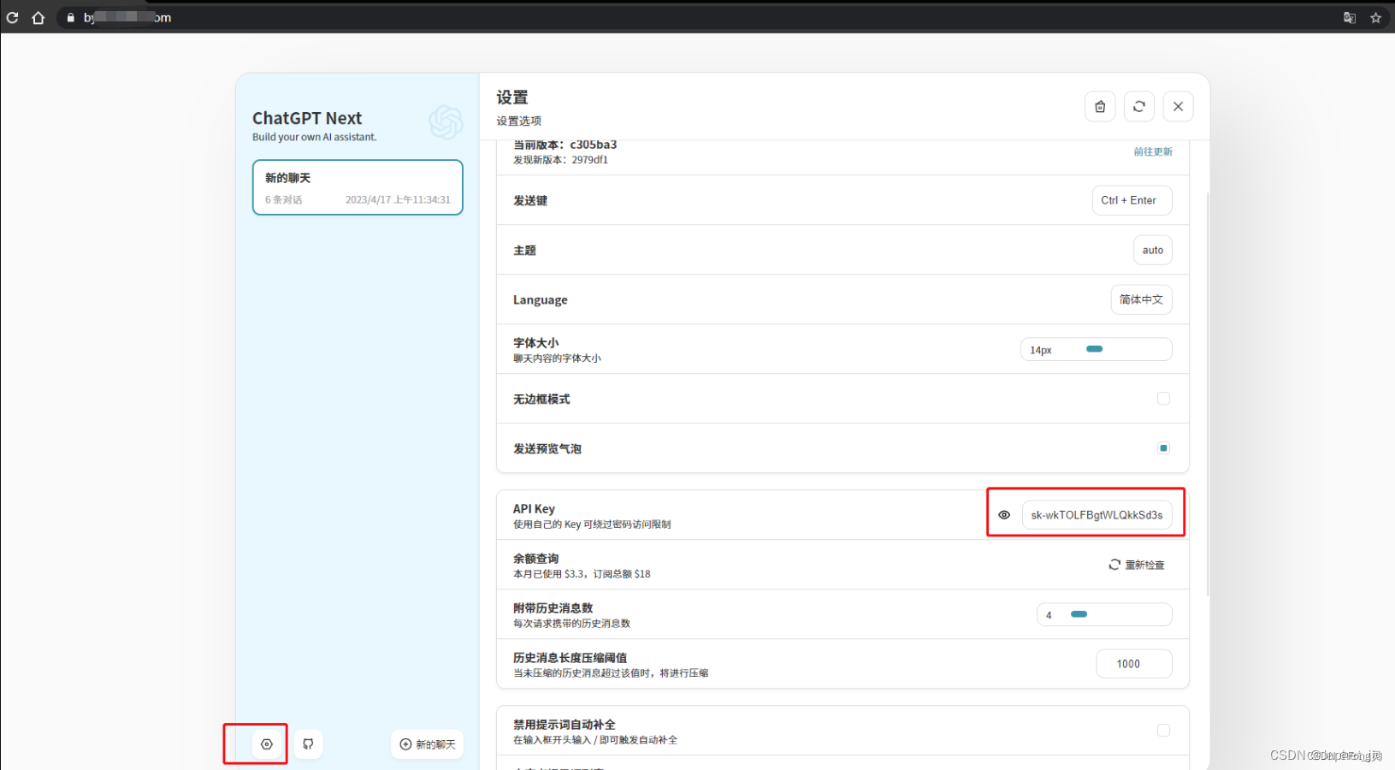Adjust the 附带历史消息数 slider

[x=1104, y=614]
